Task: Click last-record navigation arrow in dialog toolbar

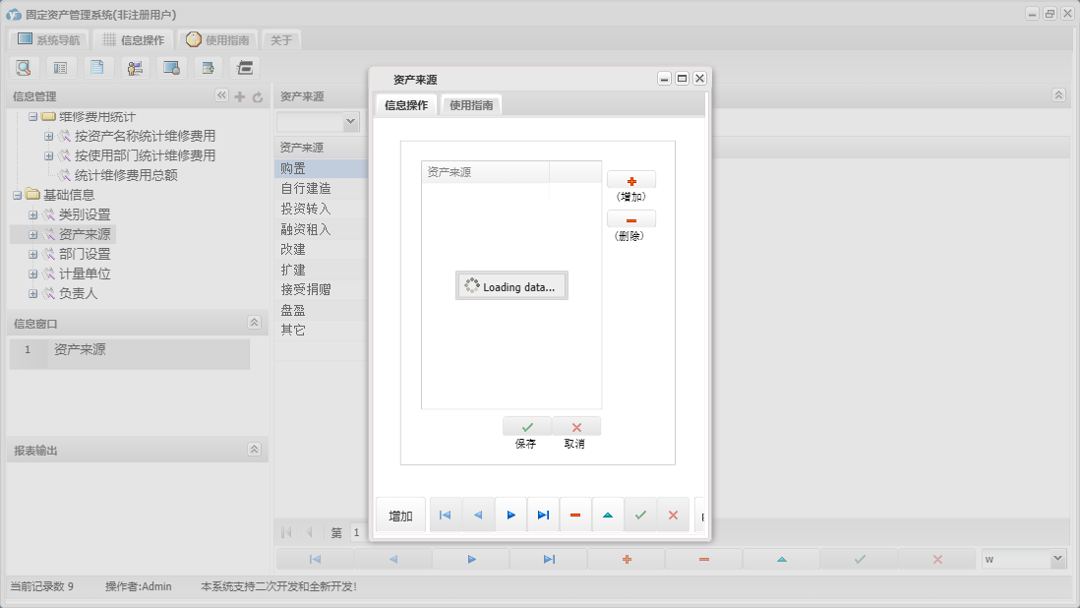Action: [543, 514]
